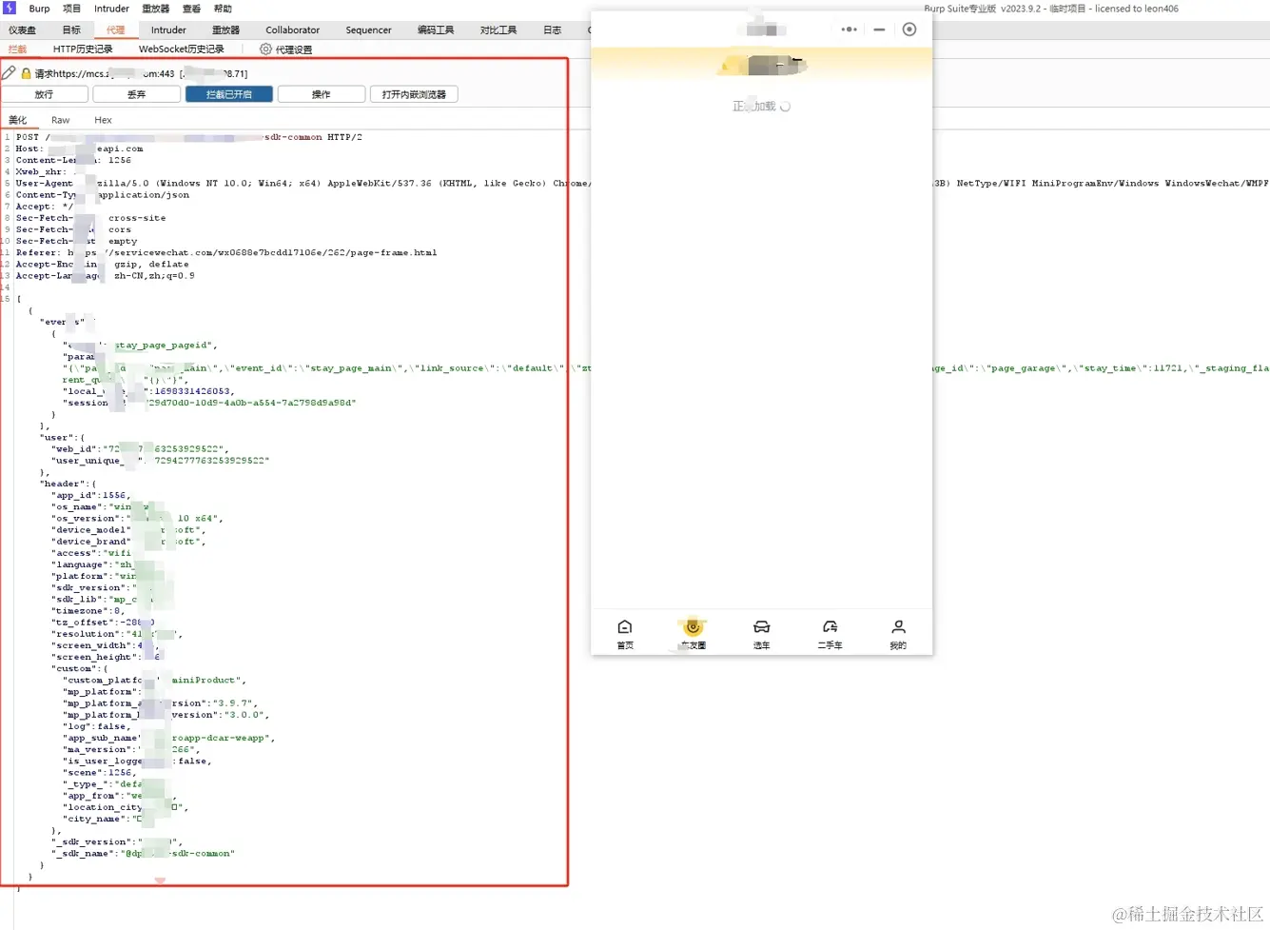Image resolution: width=1270 pixels, height=930 pixels.
Task: Click the "scene":1256 line
Action: (102, 773)
